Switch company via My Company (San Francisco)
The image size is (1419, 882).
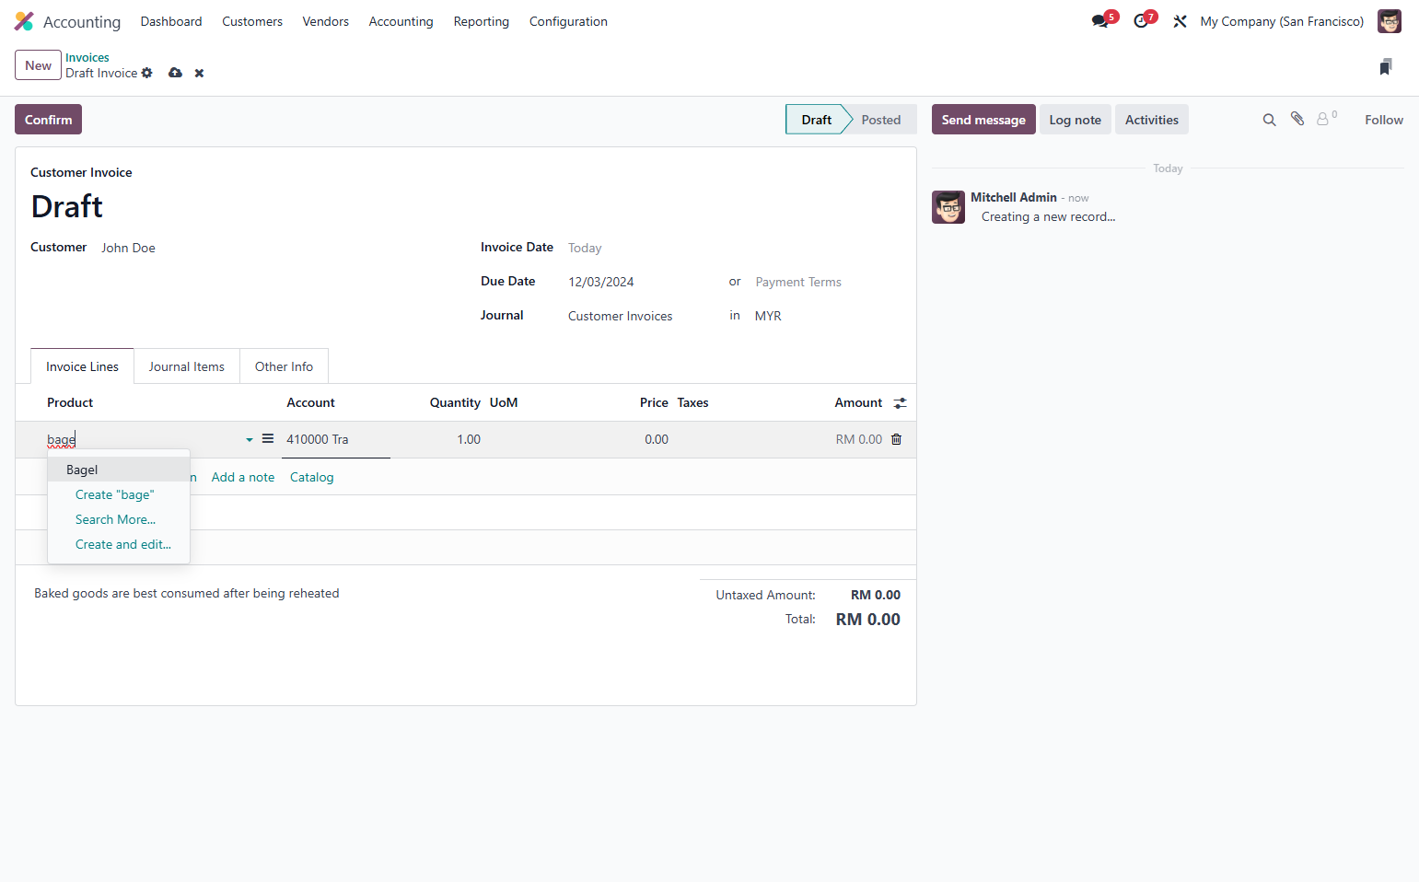click(1282, 21)
